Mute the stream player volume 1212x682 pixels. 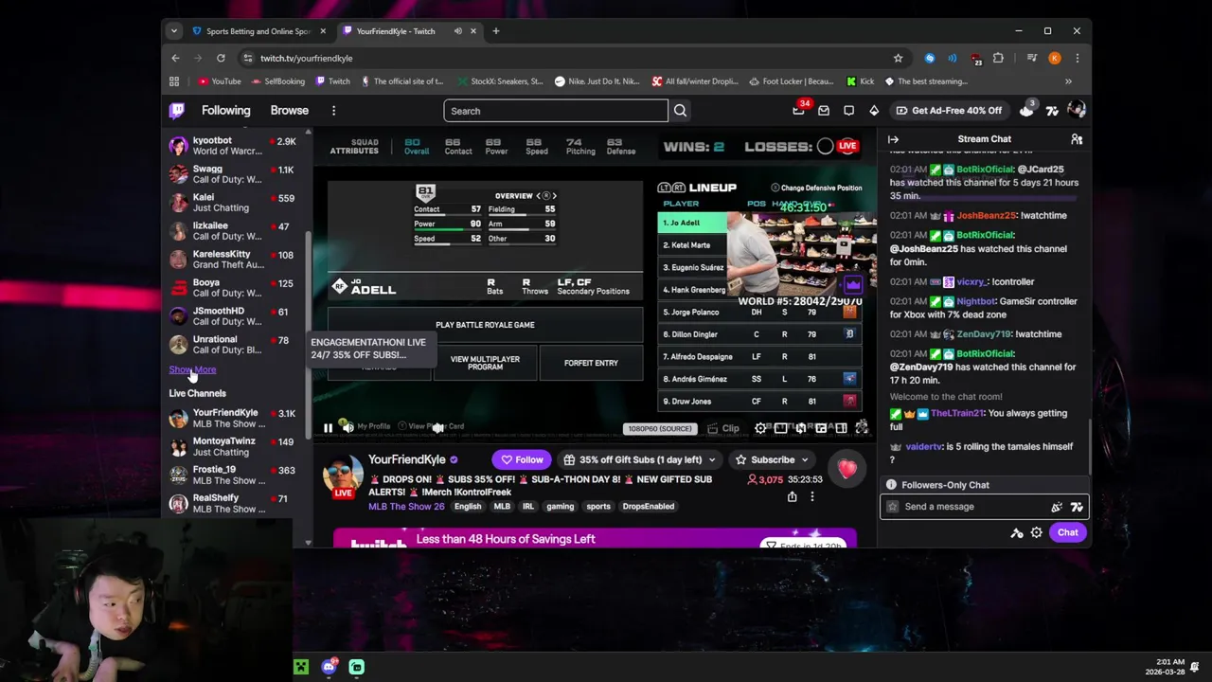348,428
